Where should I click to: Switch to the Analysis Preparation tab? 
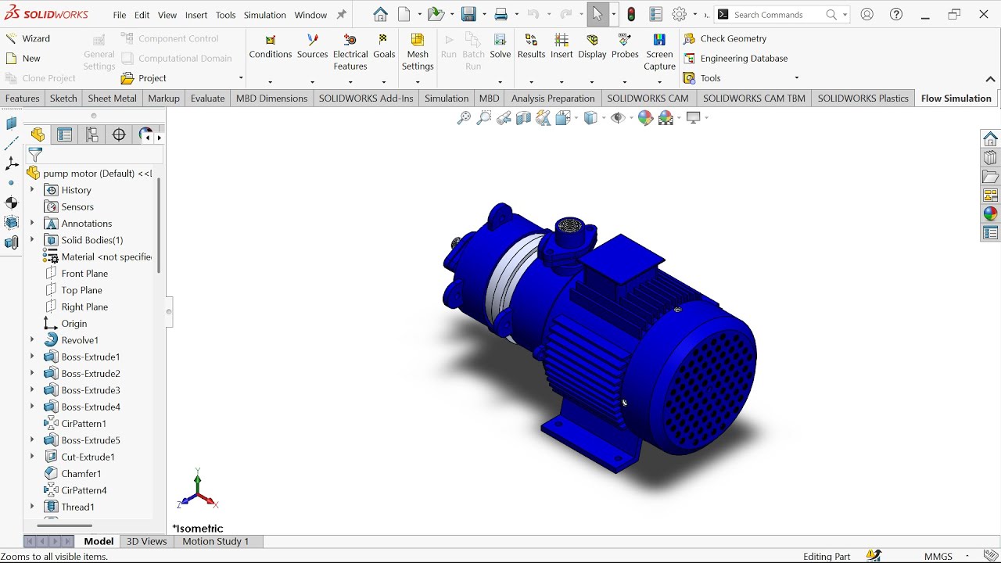click(553, 99)
